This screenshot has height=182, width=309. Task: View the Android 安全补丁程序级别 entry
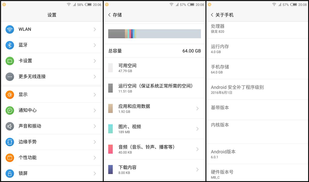pyautogui.click(x=257, y=89)
